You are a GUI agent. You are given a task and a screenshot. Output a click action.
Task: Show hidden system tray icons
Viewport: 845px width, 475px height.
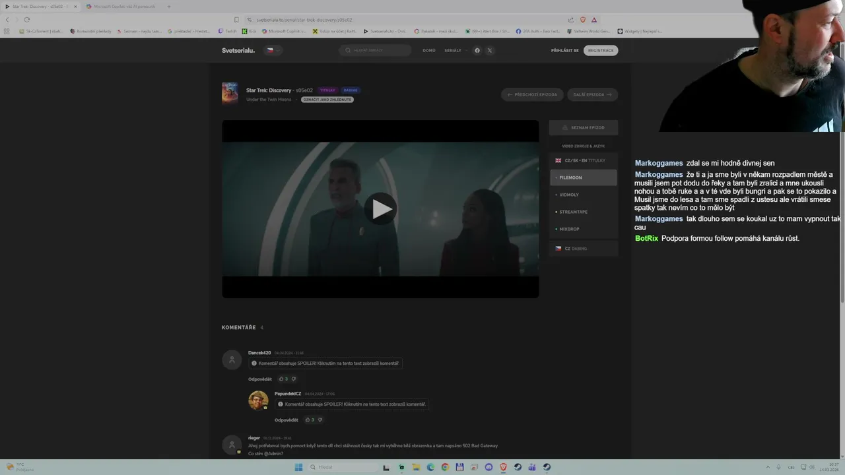pyautogui.click(x=766, y=467)
